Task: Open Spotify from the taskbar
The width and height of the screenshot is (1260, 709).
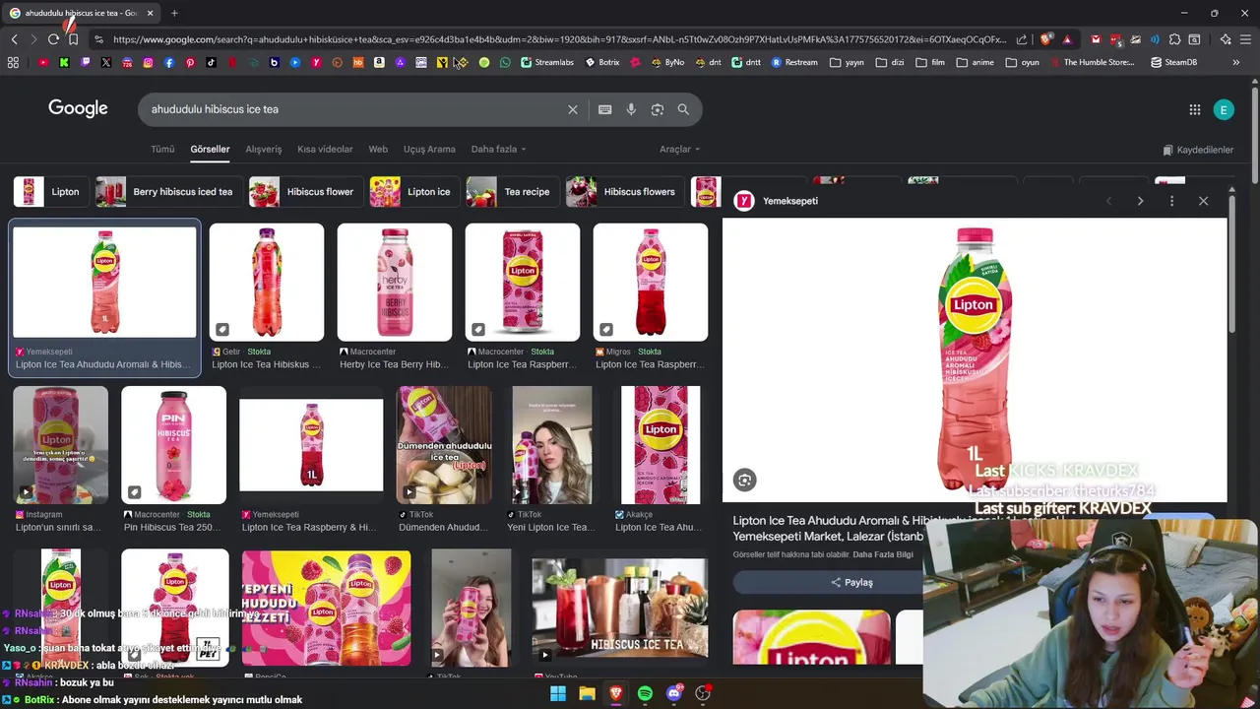Action: pyautogui.click(x=645, y=693)
